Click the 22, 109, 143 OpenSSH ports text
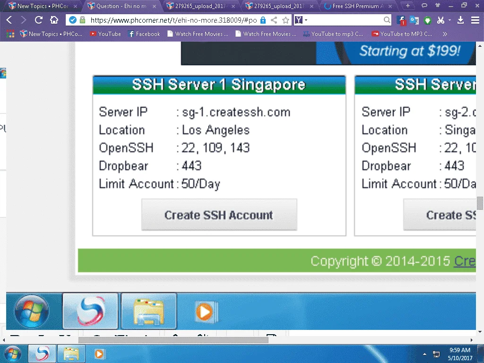Screen dimensions: 484x363 [x=216, y=148]
